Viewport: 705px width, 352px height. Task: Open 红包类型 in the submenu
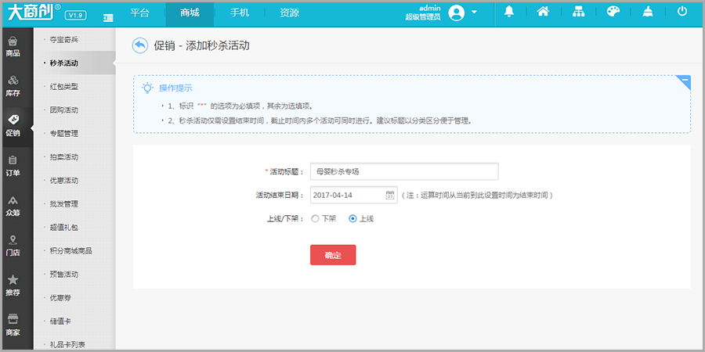(x=64, y=87)
